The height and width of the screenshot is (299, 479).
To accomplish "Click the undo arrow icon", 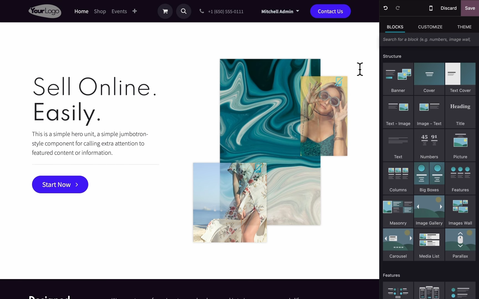I will click(385, 8).
